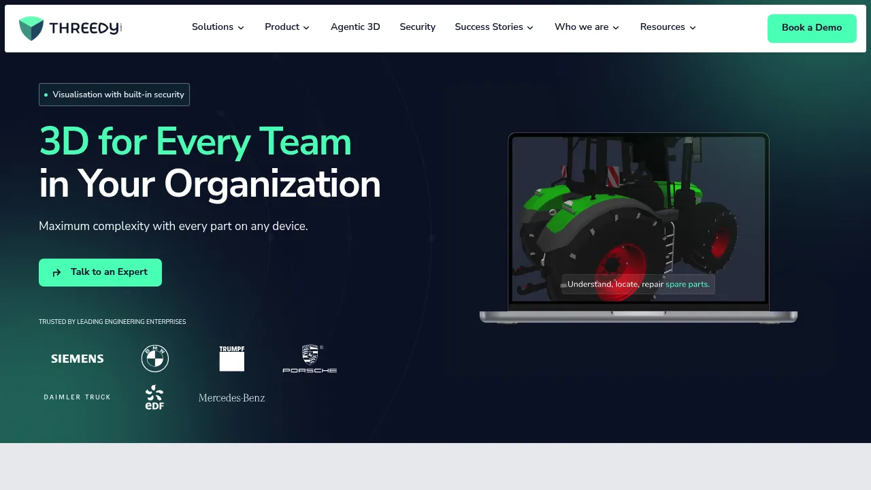
Task: Click the Book a Demo button
Action: pyautogui.click(x=812, y=29)
